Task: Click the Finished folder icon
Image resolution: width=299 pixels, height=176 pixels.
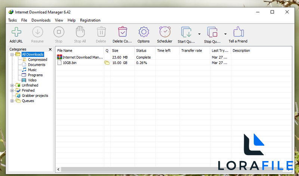Action: click(x=18, y=90)
